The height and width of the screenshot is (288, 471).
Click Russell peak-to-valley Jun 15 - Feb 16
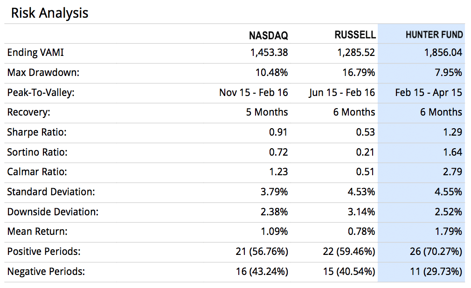tap(342, 92)
